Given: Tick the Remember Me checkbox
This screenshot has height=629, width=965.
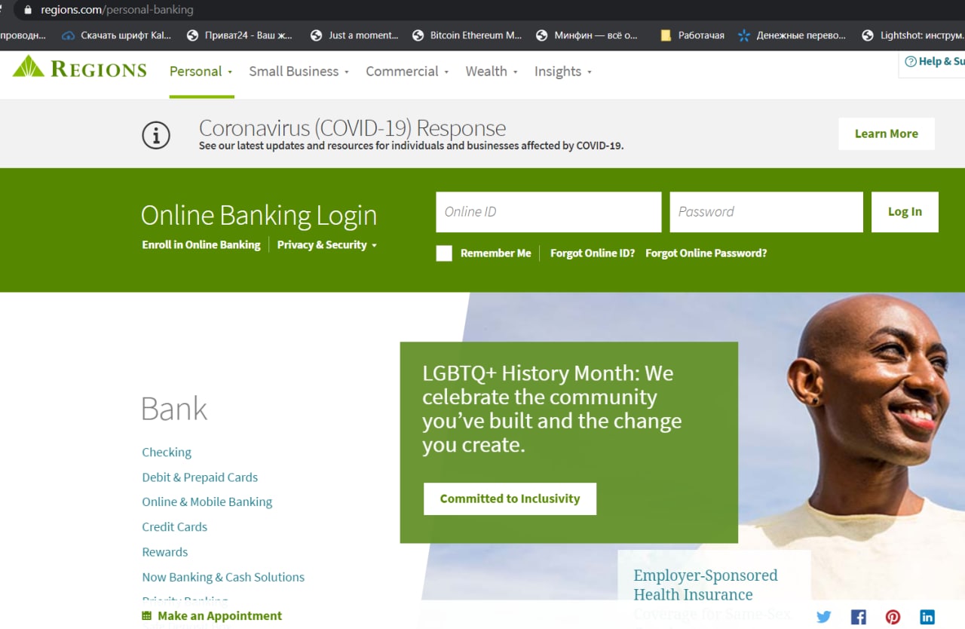Looking at the screenshot, I should click(444, 253).
